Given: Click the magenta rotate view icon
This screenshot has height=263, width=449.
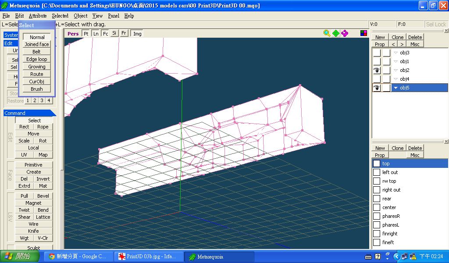Looking at the screenshot, I should click(345, 33).
